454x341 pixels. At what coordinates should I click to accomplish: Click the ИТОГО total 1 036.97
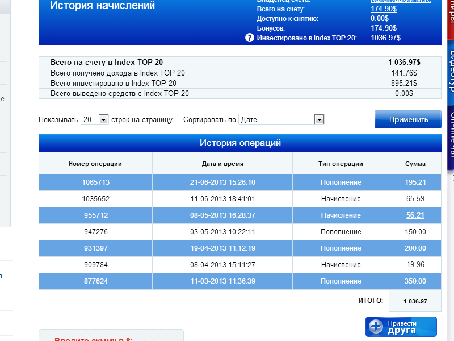[x=415, y=301]
